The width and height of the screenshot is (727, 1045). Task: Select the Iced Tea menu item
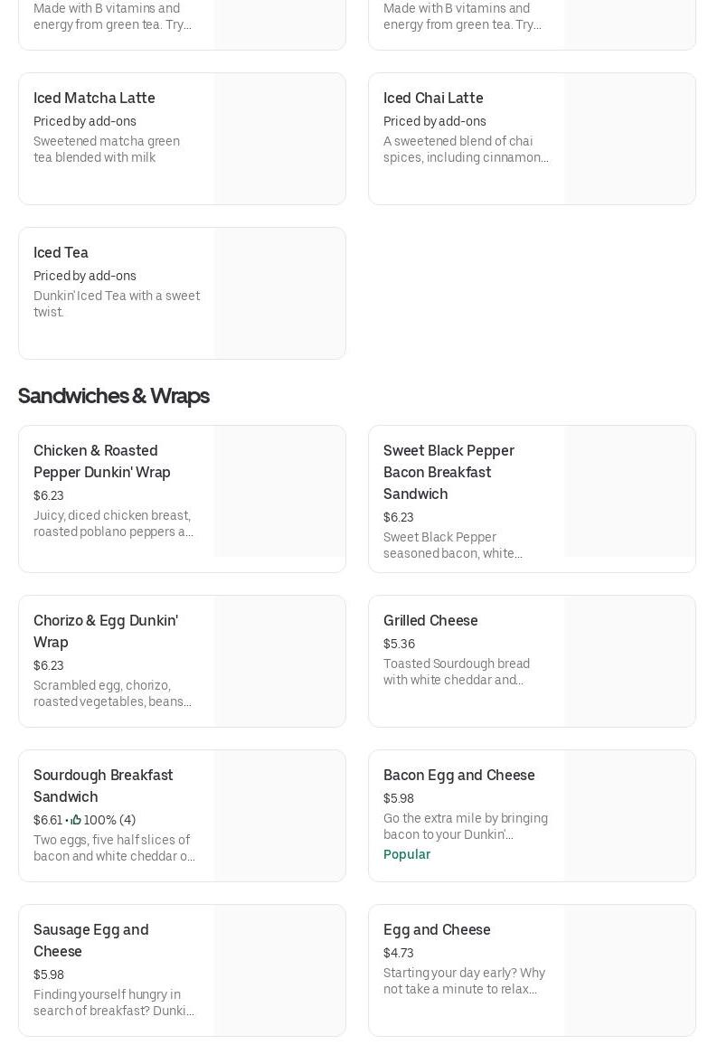point(61,252)
